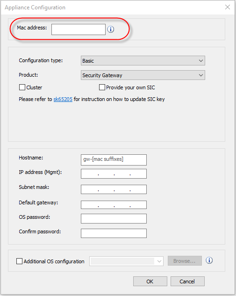Screen dimensions: 236x296
Task: Open the Configuration type dropdown
Action: [x=143, y=61]
